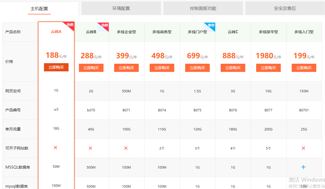Click the 热销 badge on 云峰A
Image resolution: width=325 pixels, height=189 pixels.
[x=70, y=25]
